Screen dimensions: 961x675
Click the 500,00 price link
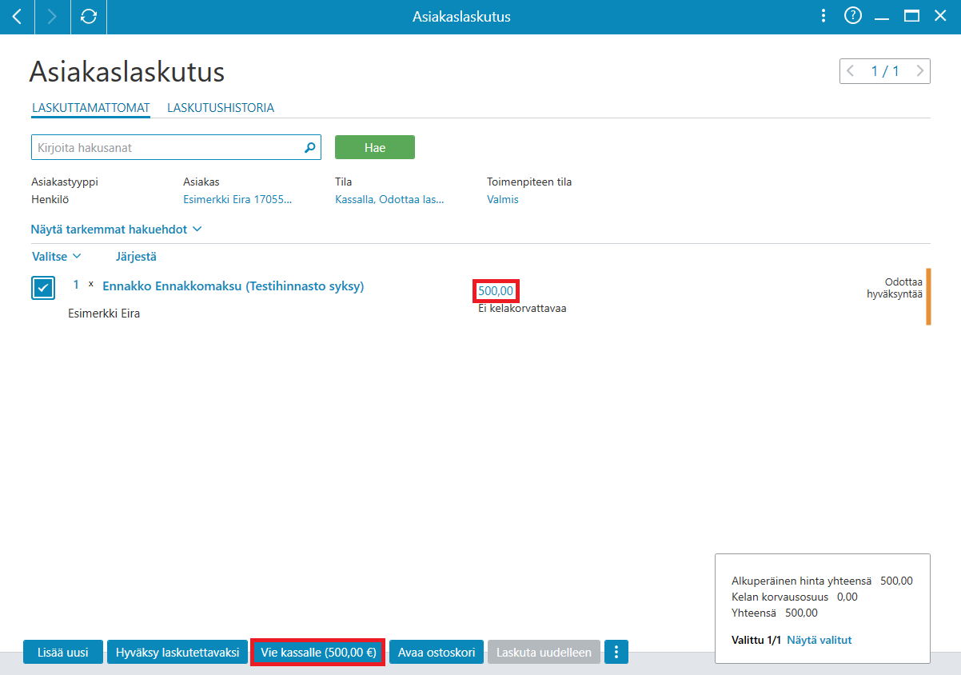[x=496, y=291]
